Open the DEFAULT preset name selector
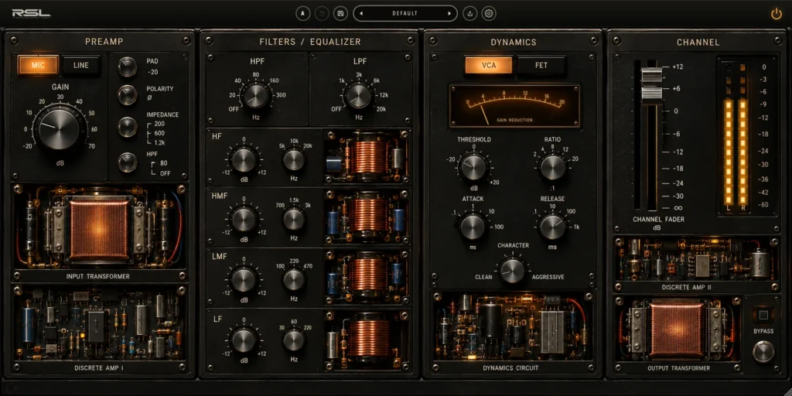This screenshot has height=396, width=792. click(x=405, y=14)
